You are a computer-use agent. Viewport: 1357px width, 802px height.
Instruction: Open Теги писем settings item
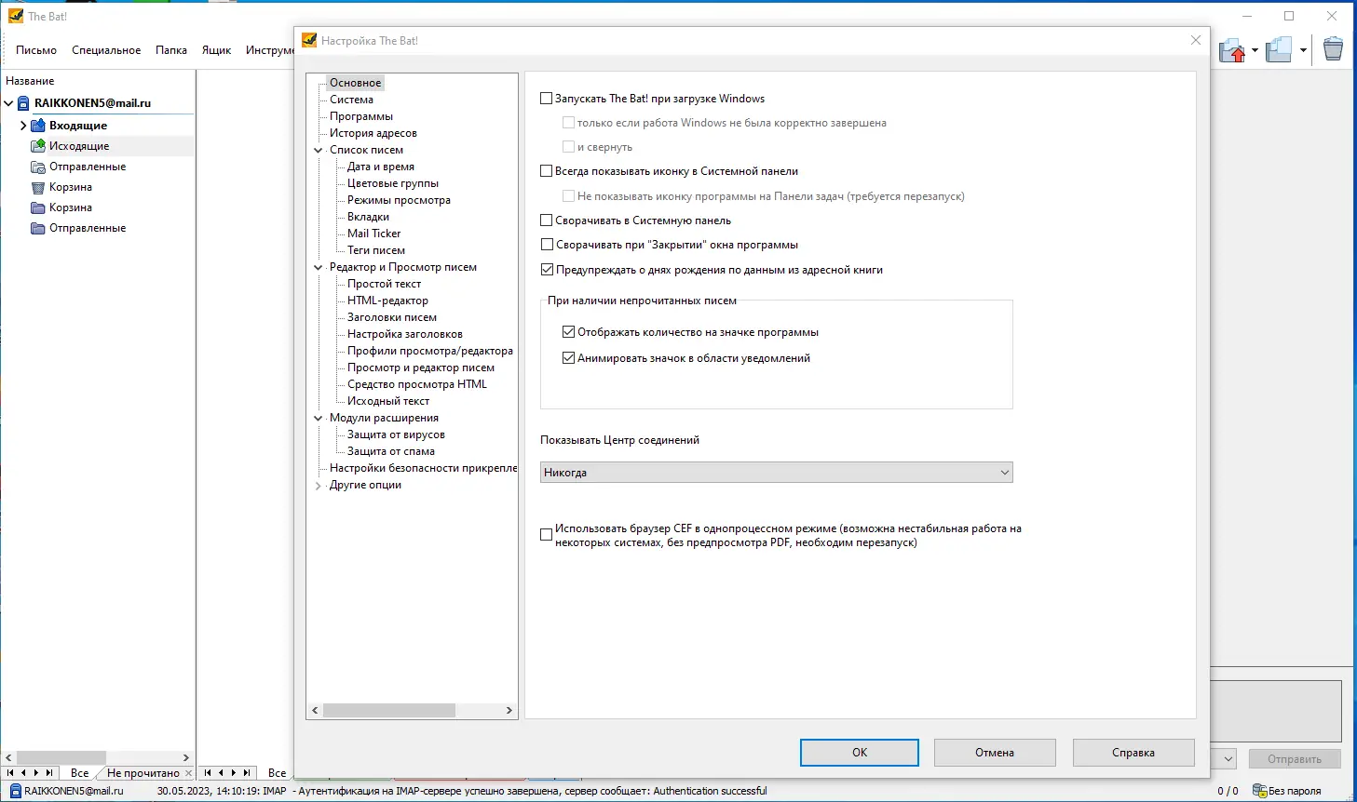(376, 250)
